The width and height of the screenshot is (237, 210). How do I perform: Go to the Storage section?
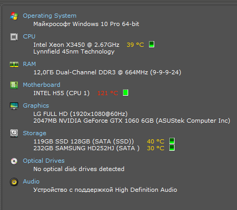34,133
